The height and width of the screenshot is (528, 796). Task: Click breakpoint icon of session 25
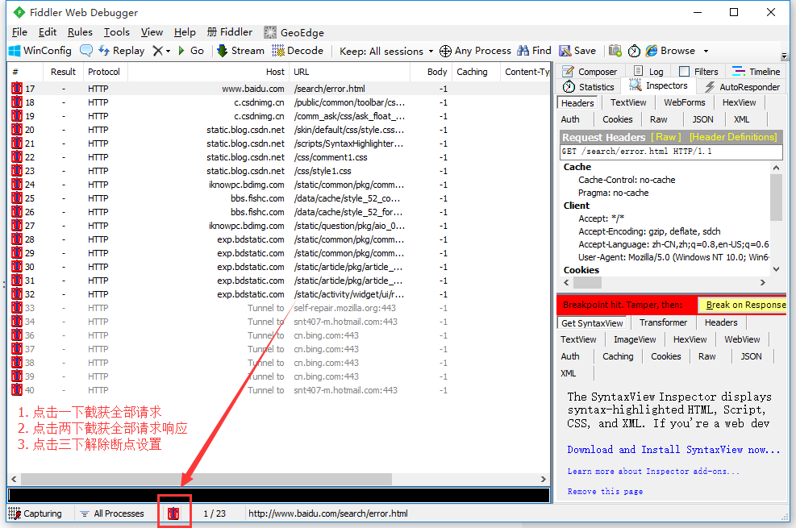[x=17, y=197]
